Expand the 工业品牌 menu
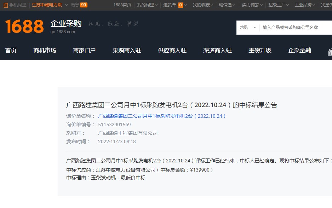 coord(305,5)
